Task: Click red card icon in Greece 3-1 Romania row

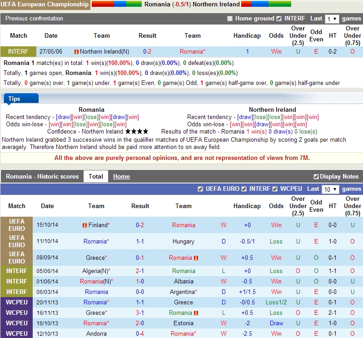Action: click(x=196, y=313)
